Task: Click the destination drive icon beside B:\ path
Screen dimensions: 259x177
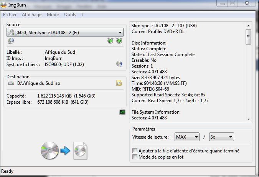Action: point(11,83)
